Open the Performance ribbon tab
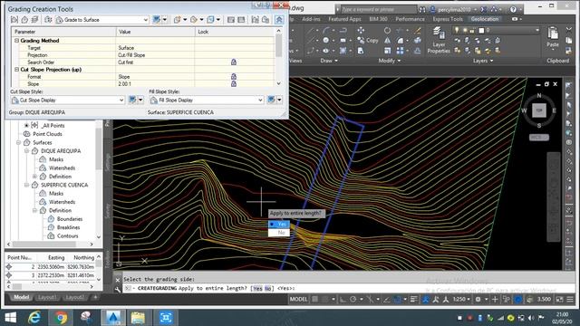 pos(410,19)
